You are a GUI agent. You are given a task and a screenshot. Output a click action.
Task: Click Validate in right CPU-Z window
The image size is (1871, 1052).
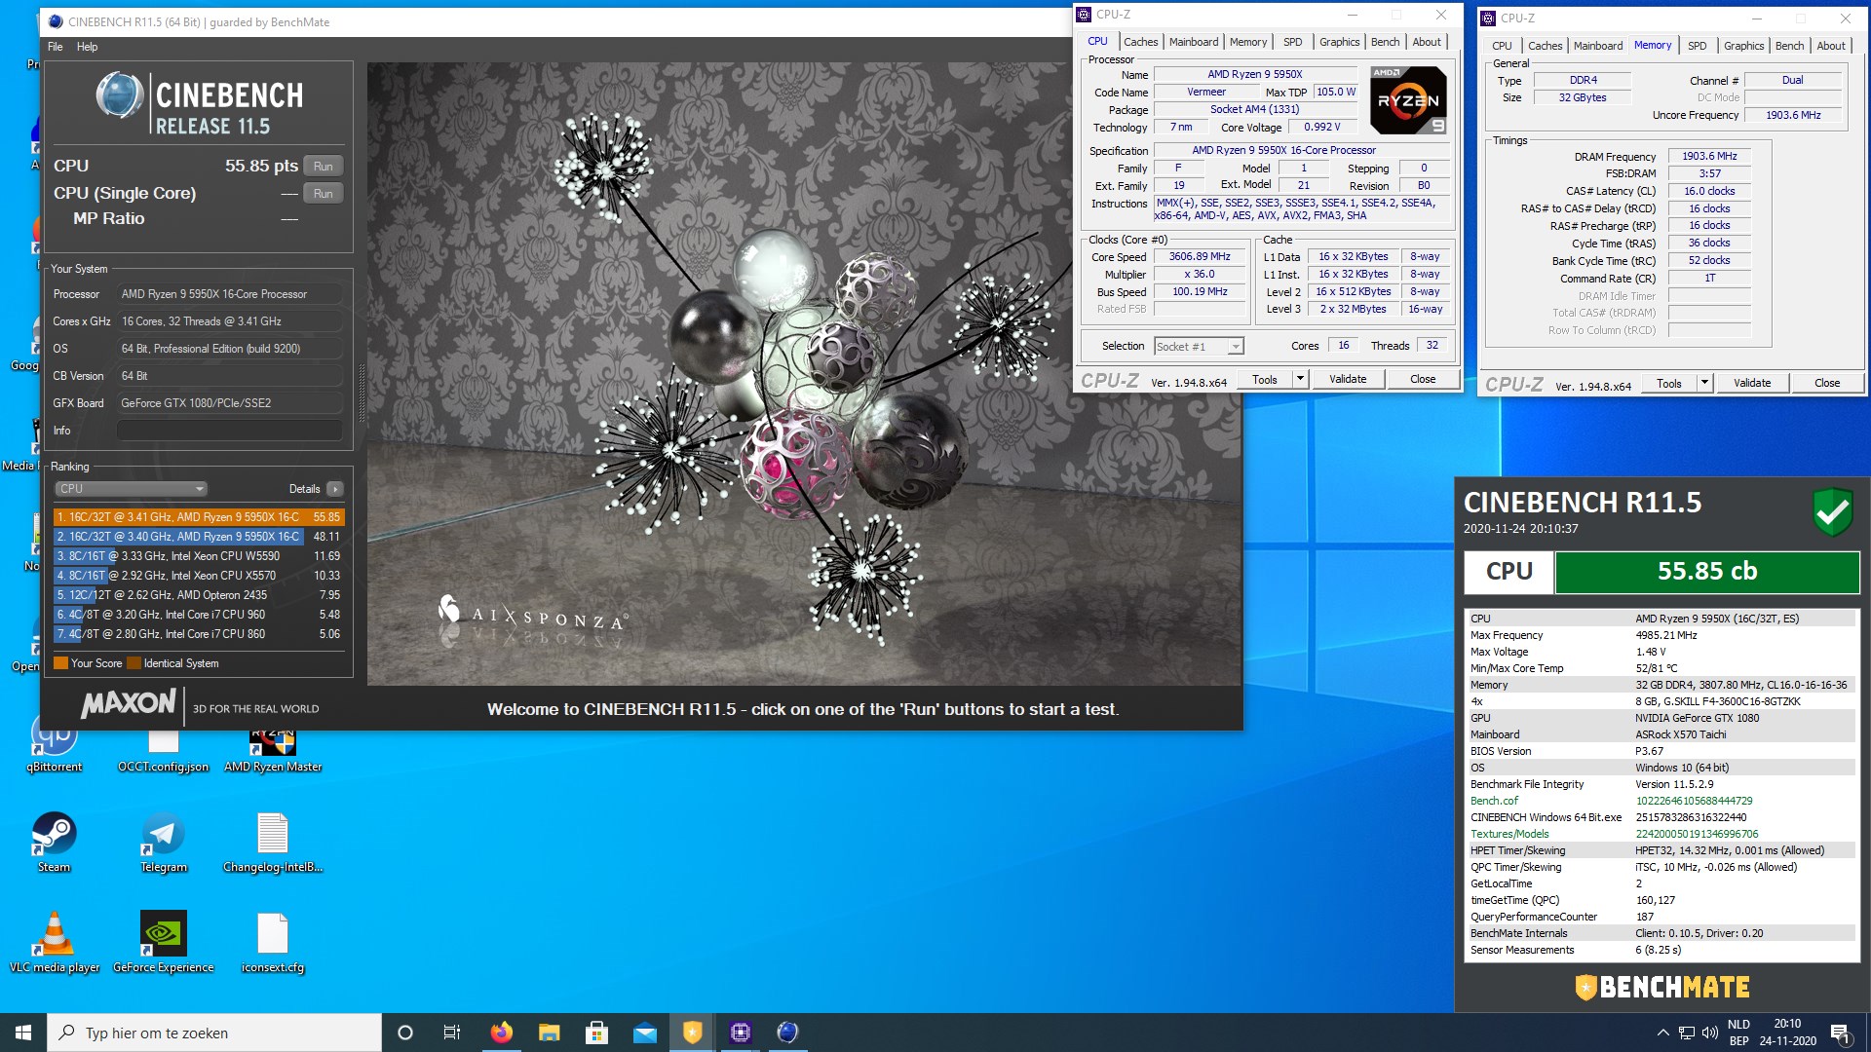point(1752,384)
